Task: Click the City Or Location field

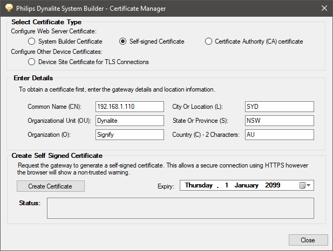Action: click(x=279, y=107)
